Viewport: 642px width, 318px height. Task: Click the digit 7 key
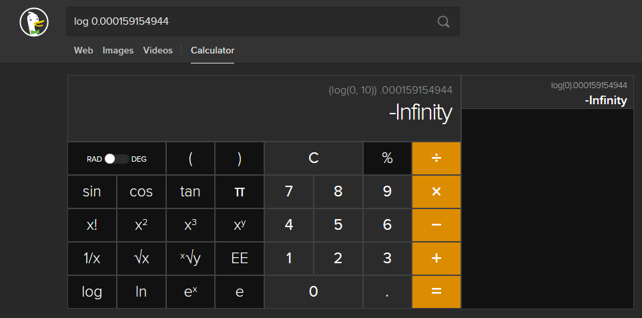coord(289,192)
